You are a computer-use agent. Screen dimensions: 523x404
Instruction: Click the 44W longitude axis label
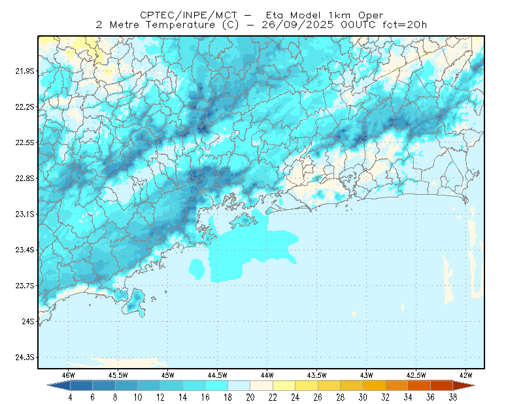[267, 375]
